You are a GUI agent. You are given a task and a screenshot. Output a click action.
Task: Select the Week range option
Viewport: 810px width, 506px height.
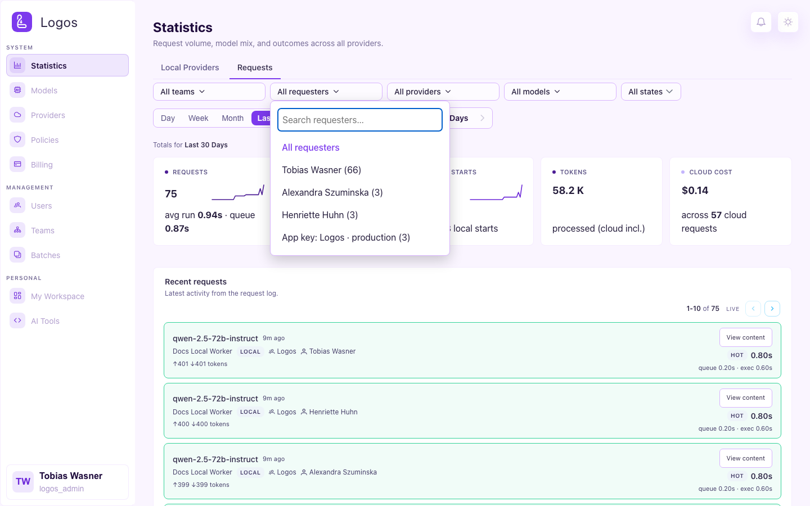click(x=198, y=118)
